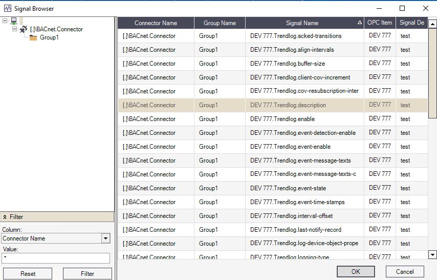Click the sort arrow in Signal Name header
Screen dimensions: 437x280
pyautogui.click(x=359, y=23)
